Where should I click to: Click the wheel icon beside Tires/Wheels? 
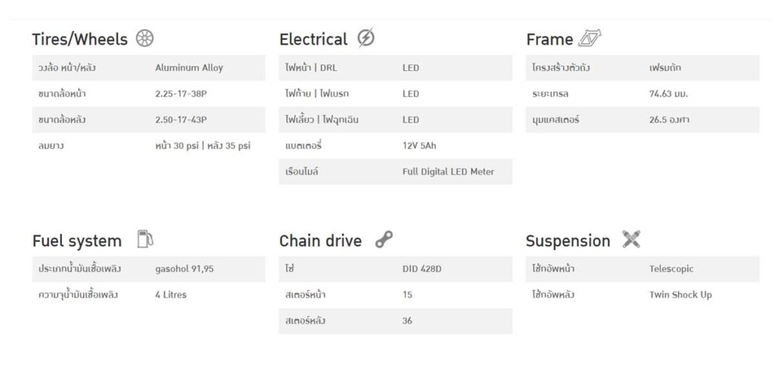pyautogui.click(x=145, y=38)
